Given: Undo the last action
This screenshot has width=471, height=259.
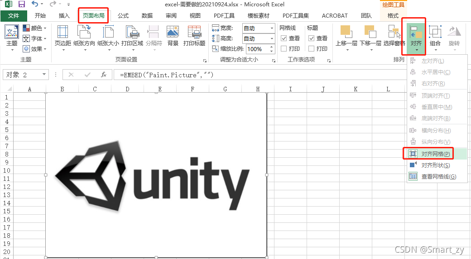Looking at the screenshot, I should tap(35, 4).
